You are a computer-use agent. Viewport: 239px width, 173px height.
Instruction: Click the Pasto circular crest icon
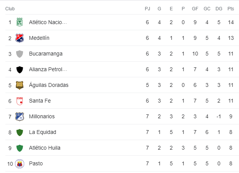click(x=20, y=164)
